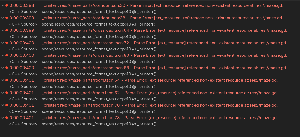Click red error icon for room.tscn:62
This screenshot has height=137, width=300.
coord(7,93)
